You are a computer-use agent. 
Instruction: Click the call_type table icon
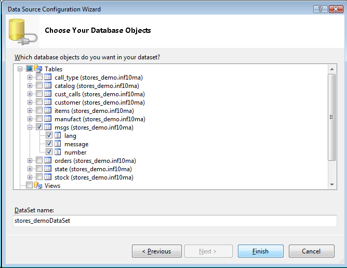(x=48, y=78)
